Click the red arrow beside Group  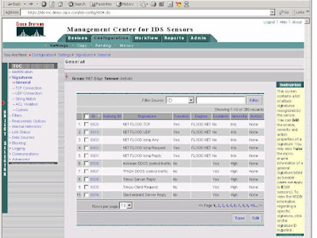pos(67,76)
